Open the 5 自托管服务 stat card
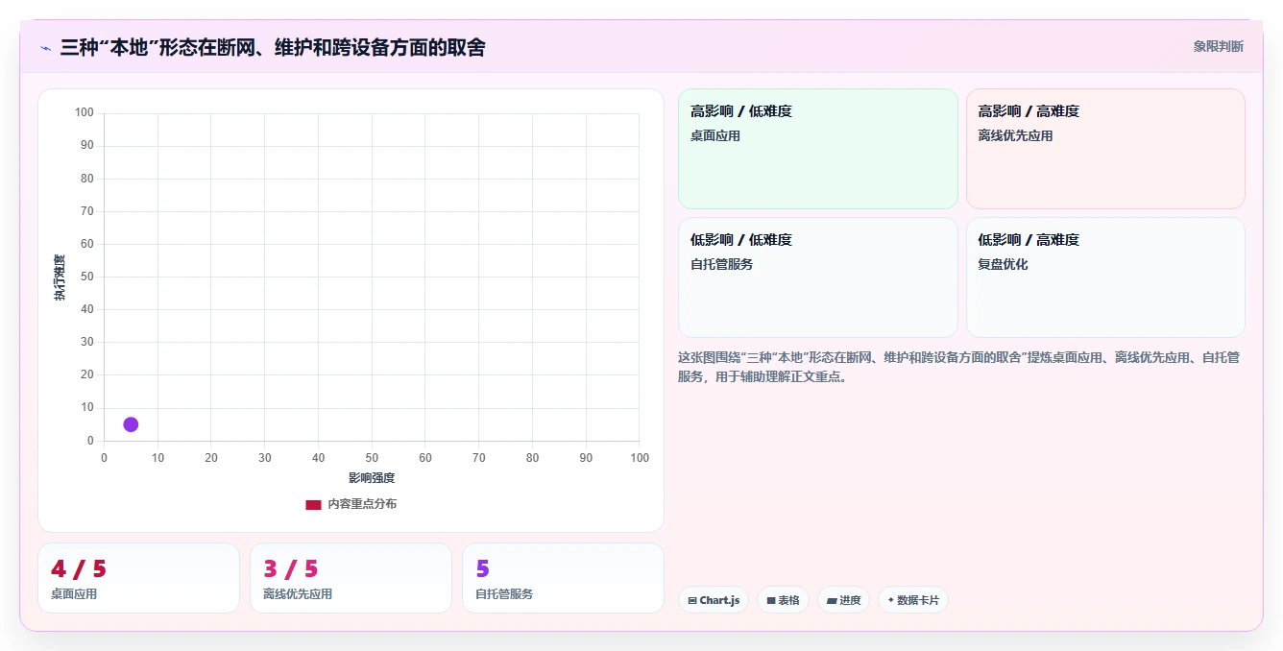This screenshot has height=651, width=1283. [563, 578]
